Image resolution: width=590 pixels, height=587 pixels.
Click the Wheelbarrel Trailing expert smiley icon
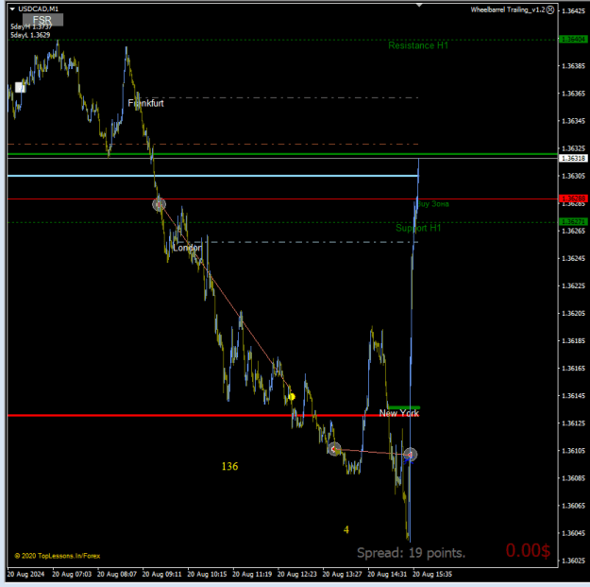550,9
